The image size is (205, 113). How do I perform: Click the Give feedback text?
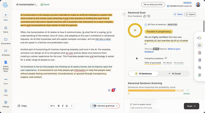point(135,16)
